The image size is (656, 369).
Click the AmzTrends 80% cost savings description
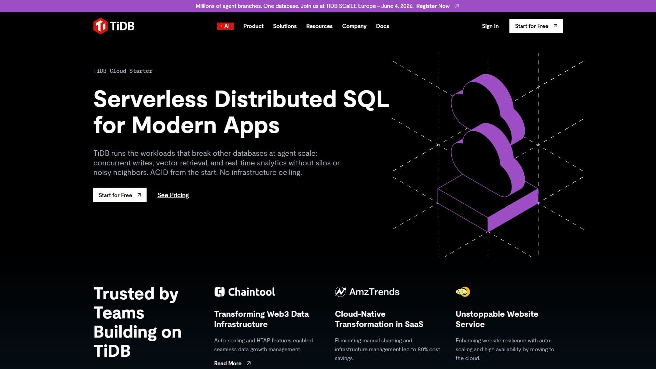pos(387,349)
